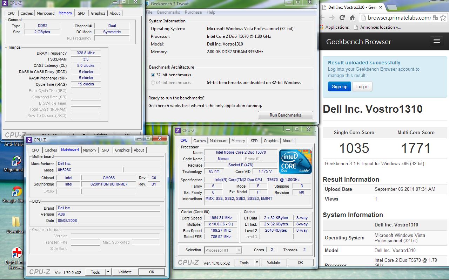
Task: Click Result uploaded successfully heading
Action: tap(364, 63)
